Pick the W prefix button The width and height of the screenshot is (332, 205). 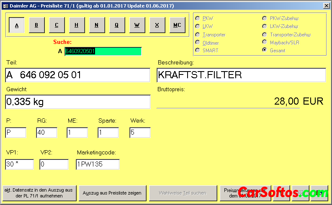click(137, 25)
